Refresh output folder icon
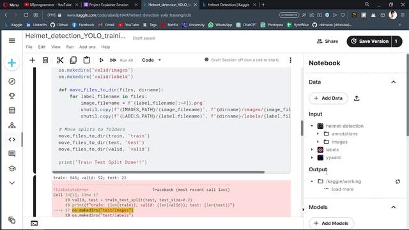409x230 pixels. click(397, 181)
